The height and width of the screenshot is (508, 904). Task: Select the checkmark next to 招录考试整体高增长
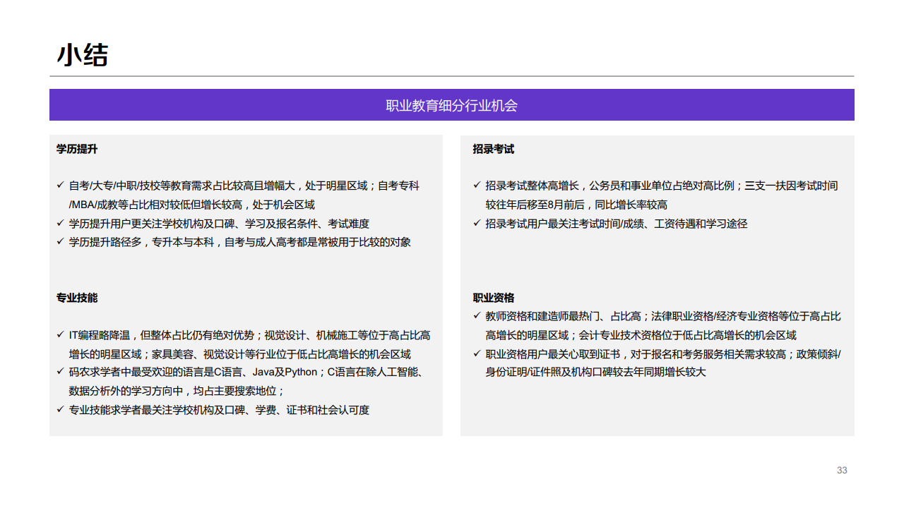pyautogui.click(x=476, y=186)
